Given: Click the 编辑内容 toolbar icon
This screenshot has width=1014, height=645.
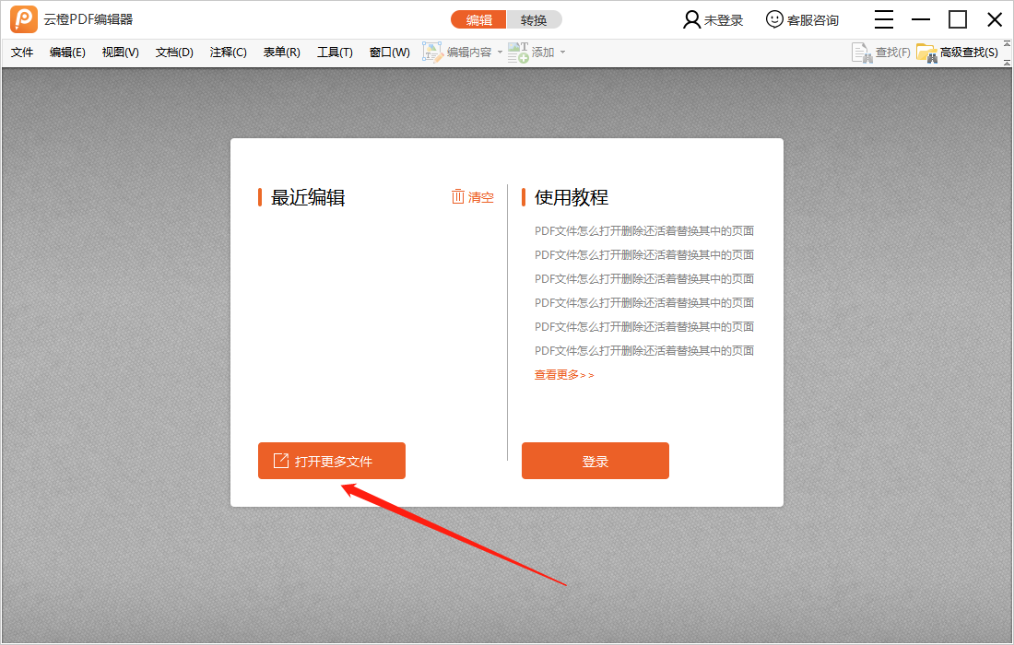Looking at the screenshot, I should pyautogui.click(x=432, y=53).
